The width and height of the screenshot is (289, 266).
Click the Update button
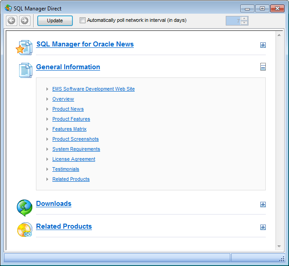55,20
